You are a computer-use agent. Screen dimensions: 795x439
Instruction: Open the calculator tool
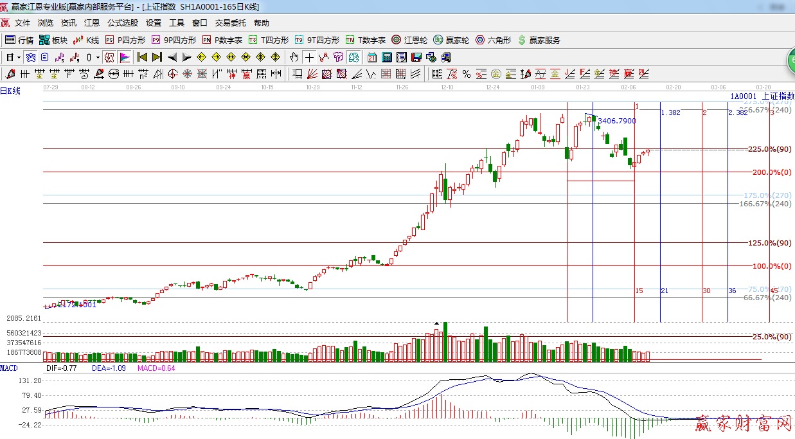pyautogui.click(x=386, y=57)
